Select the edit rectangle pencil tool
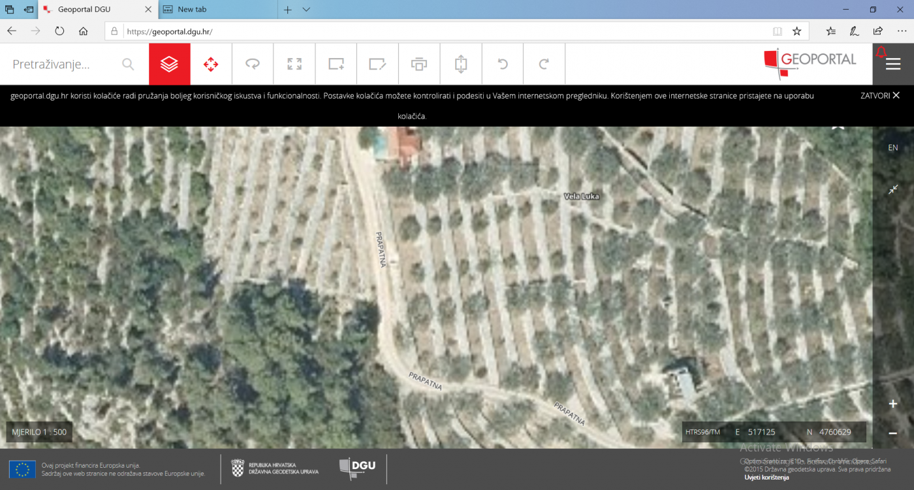The image size is (914, 490). pos(377,64)
